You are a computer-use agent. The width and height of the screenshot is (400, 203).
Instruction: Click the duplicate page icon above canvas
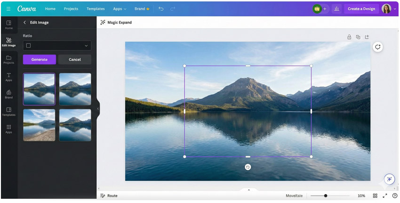358,37
